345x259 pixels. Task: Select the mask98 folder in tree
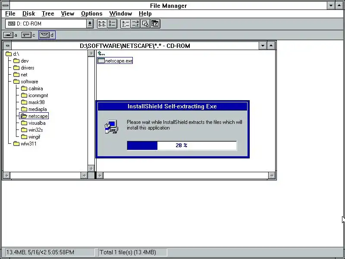point(33,102)
